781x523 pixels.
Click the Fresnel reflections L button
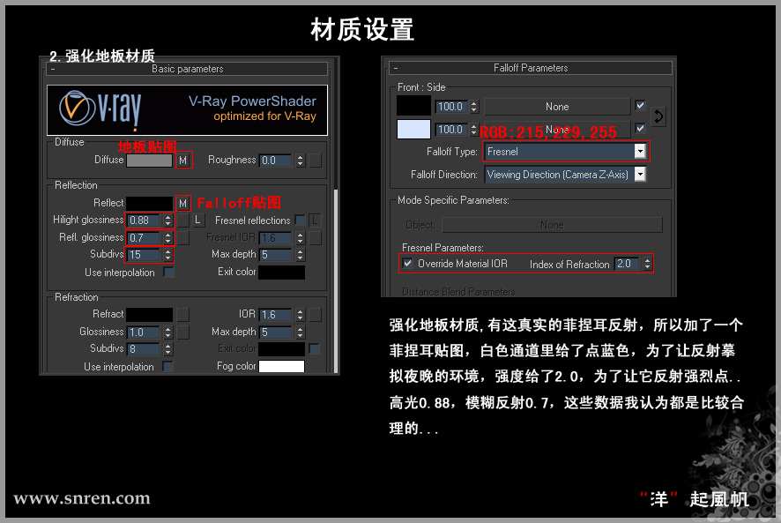coord(315,220)
